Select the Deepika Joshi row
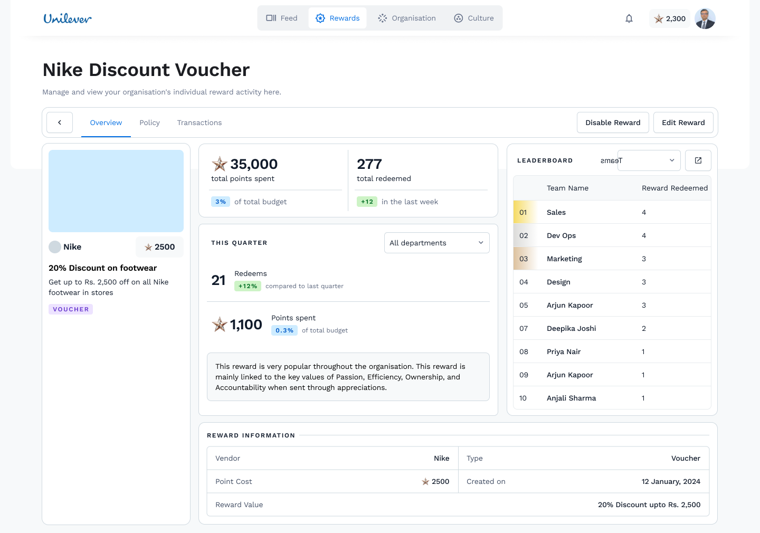 [612, 328]
